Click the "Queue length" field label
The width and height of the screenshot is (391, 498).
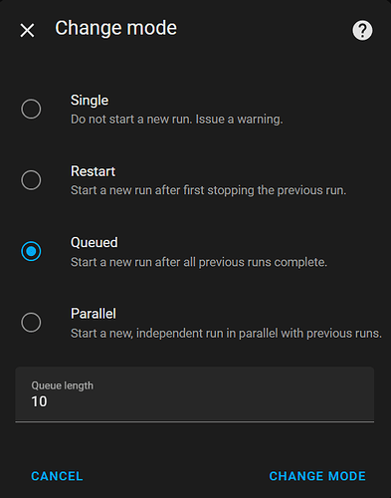click(x=63, y=385)
